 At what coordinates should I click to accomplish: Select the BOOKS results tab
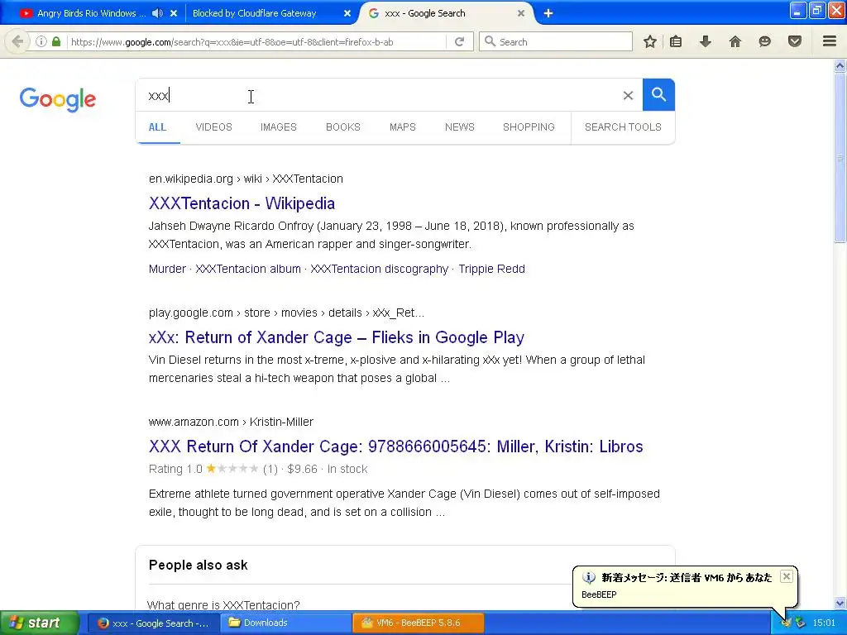tap(343, 127)
